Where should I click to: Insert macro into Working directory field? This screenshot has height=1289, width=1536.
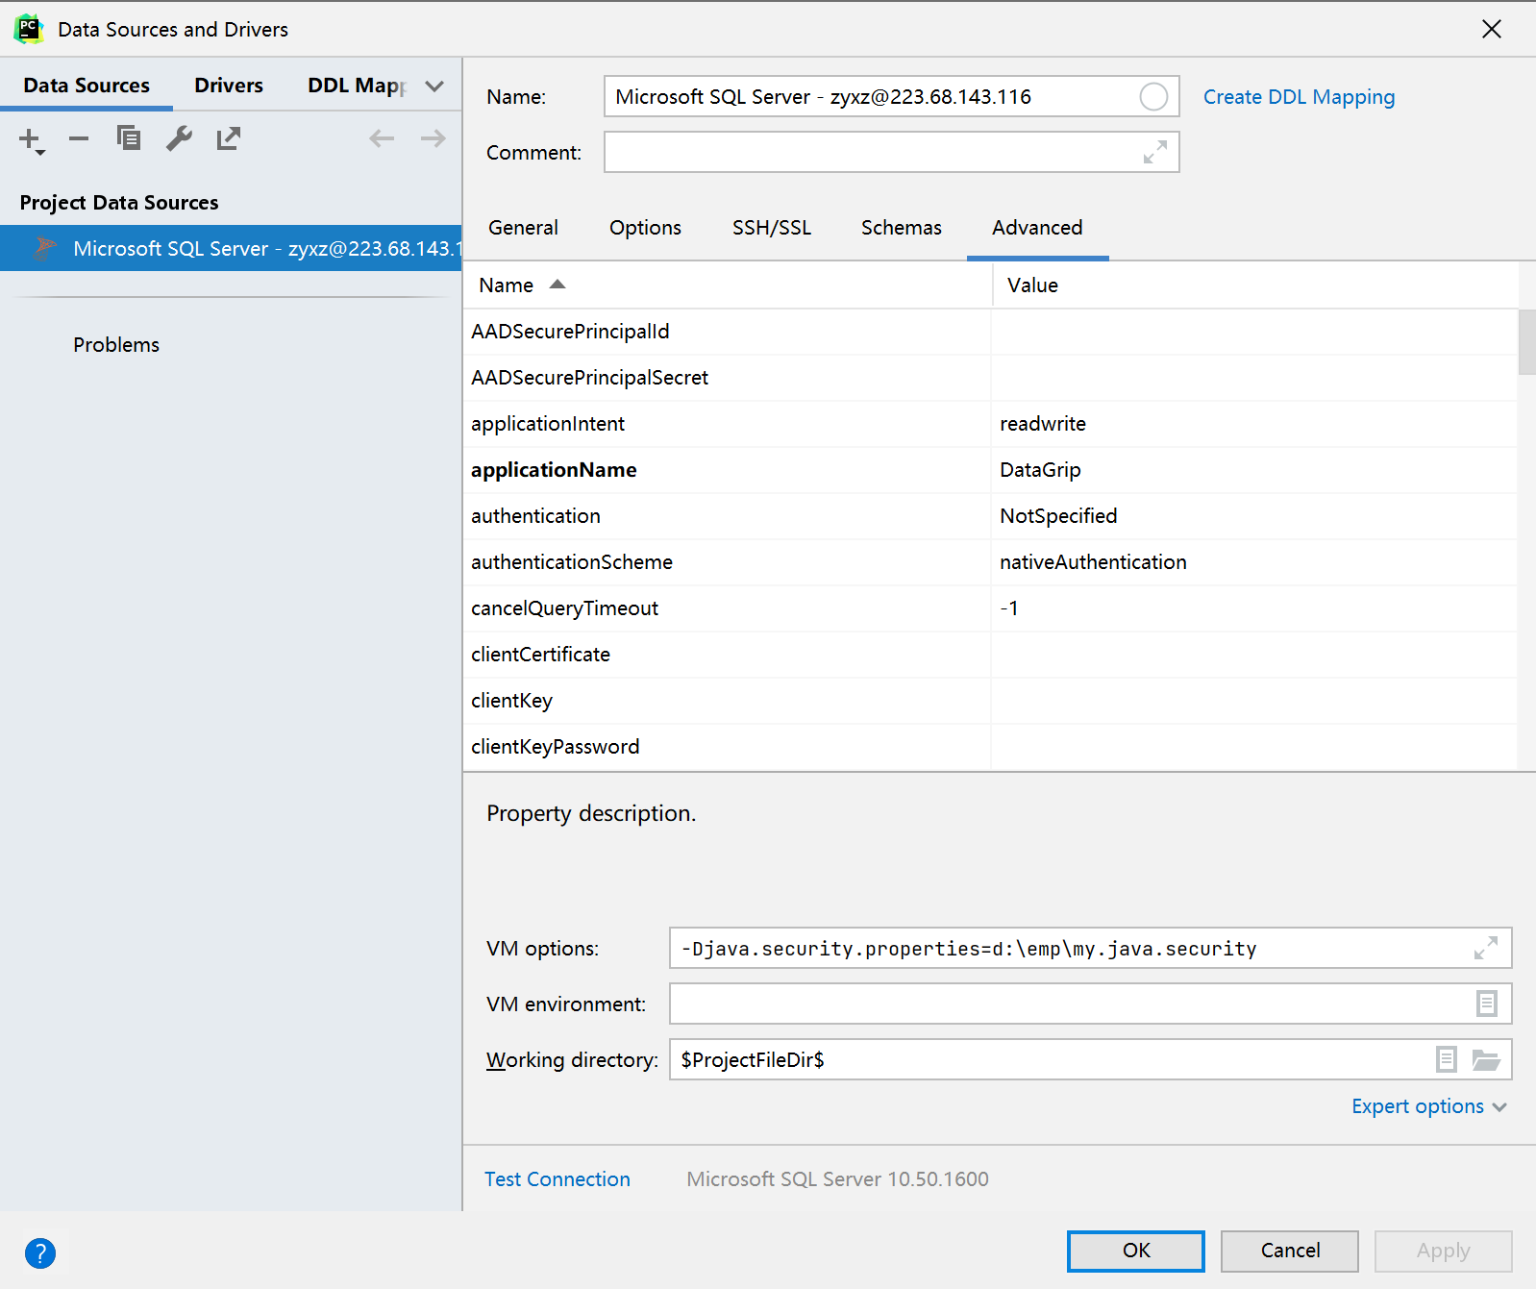(x=1446, y=1059)
